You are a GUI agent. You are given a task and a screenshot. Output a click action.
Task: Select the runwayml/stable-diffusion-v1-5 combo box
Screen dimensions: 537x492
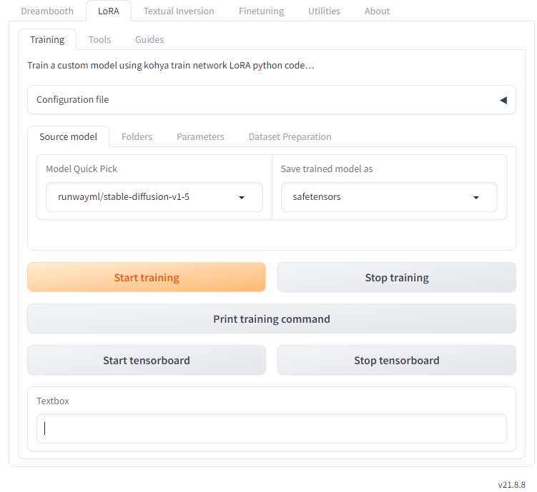tap(154, 197)
